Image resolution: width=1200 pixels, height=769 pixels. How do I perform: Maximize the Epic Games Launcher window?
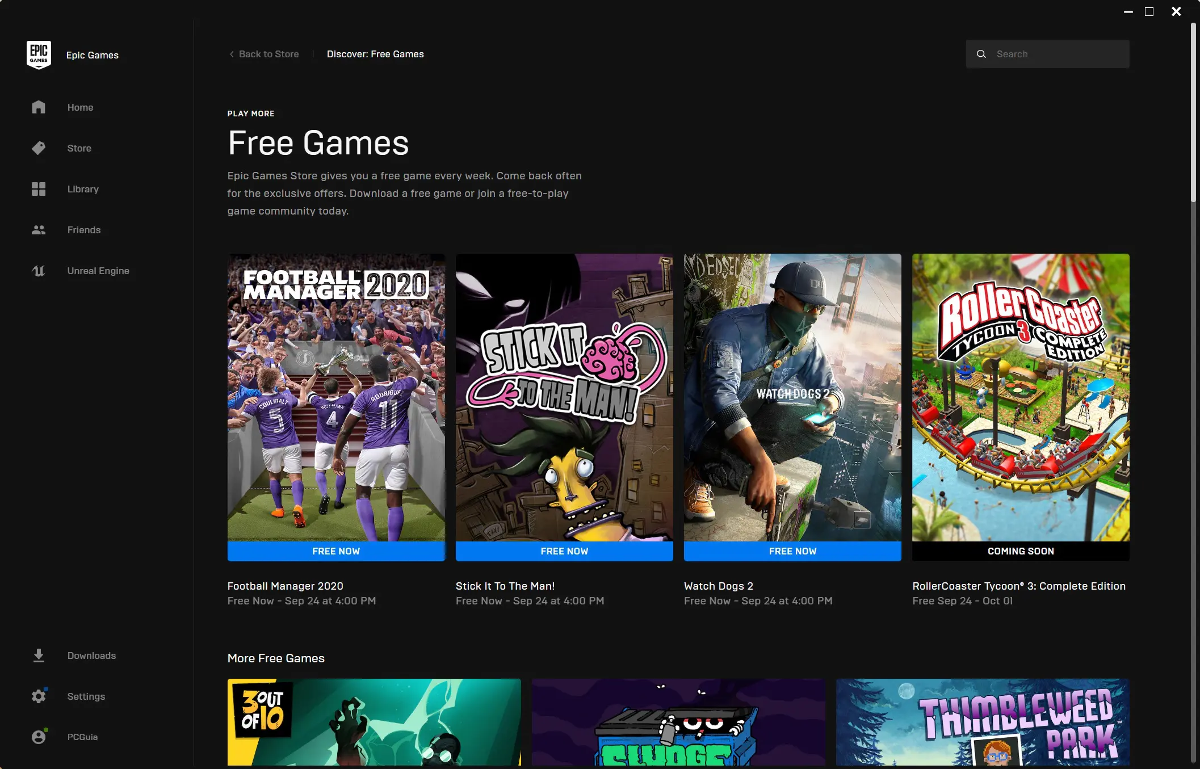(x=1149, y=11)
